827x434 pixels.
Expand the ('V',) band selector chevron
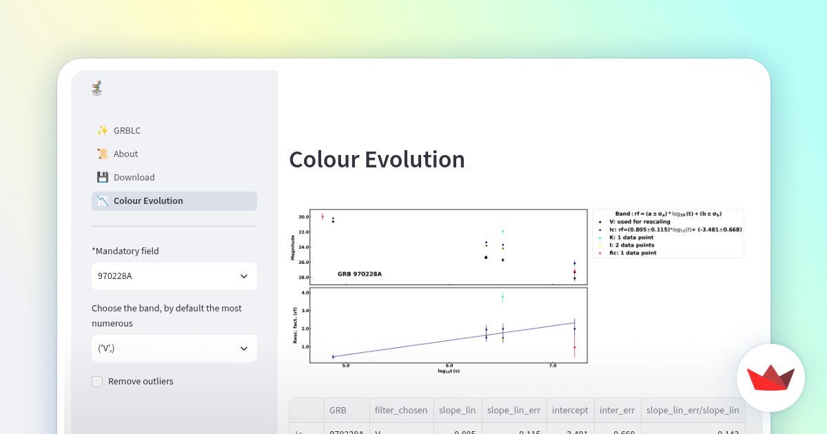(244, 349)
